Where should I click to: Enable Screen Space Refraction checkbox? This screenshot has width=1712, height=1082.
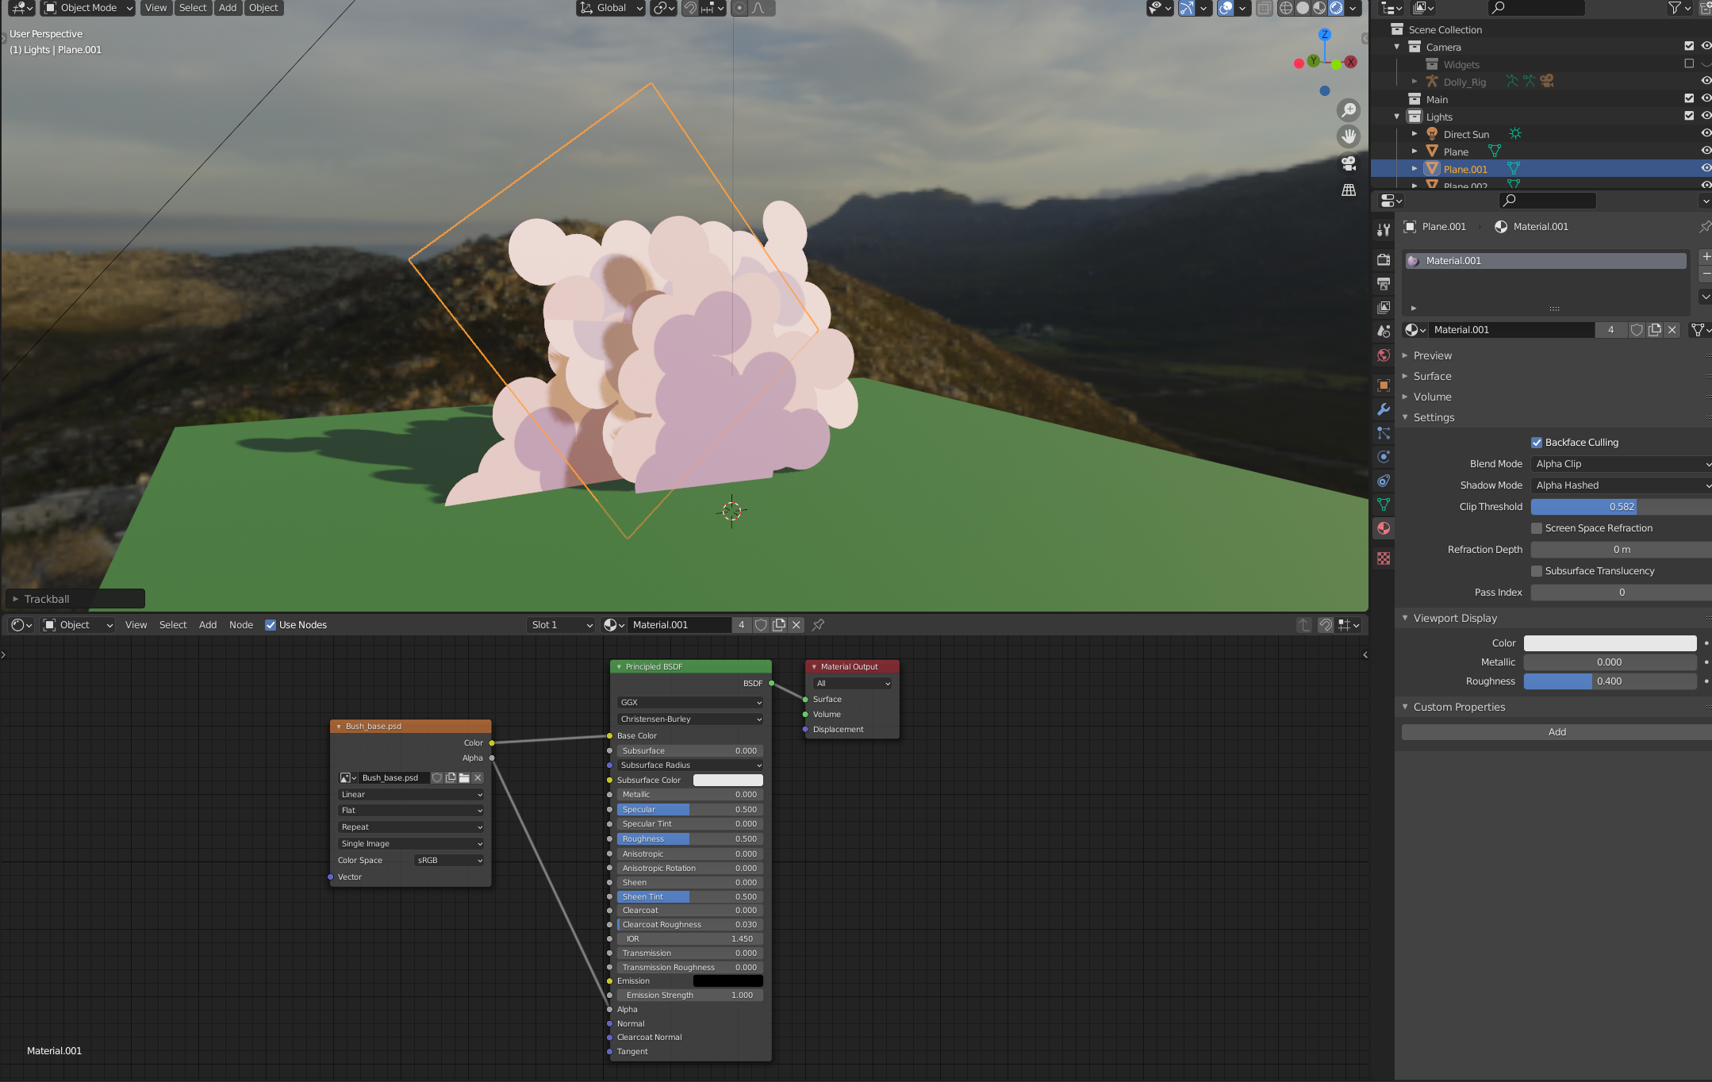(1537, 528)
